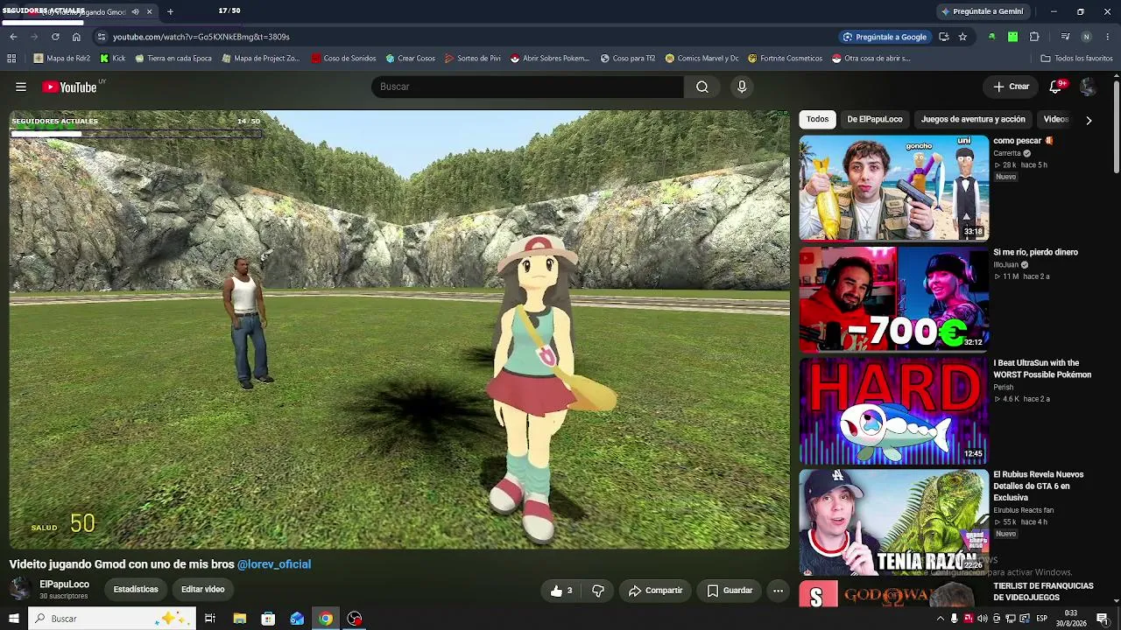1121x630 pixels.
Task: Dislike the video with thumbs down
Action: click(598, 591)
